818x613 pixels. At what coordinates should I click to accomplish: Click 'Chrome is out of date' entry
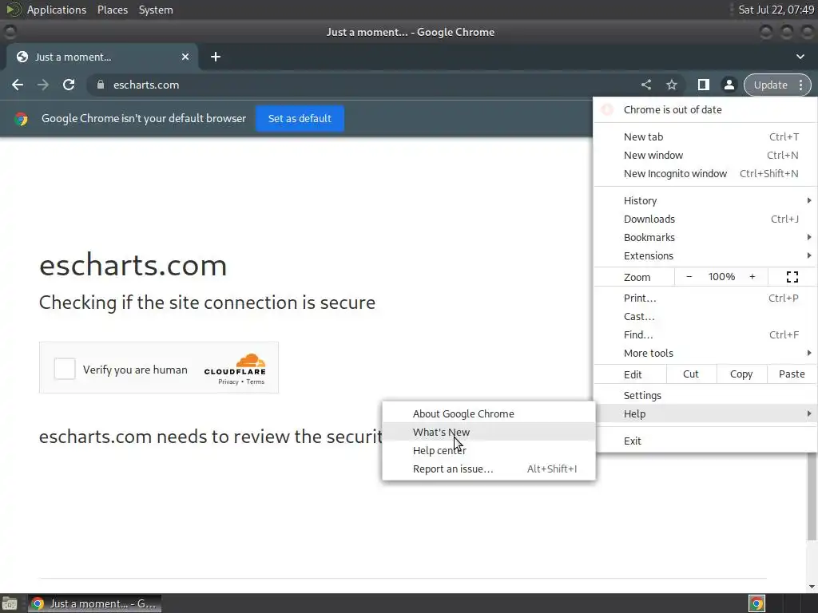705,109
